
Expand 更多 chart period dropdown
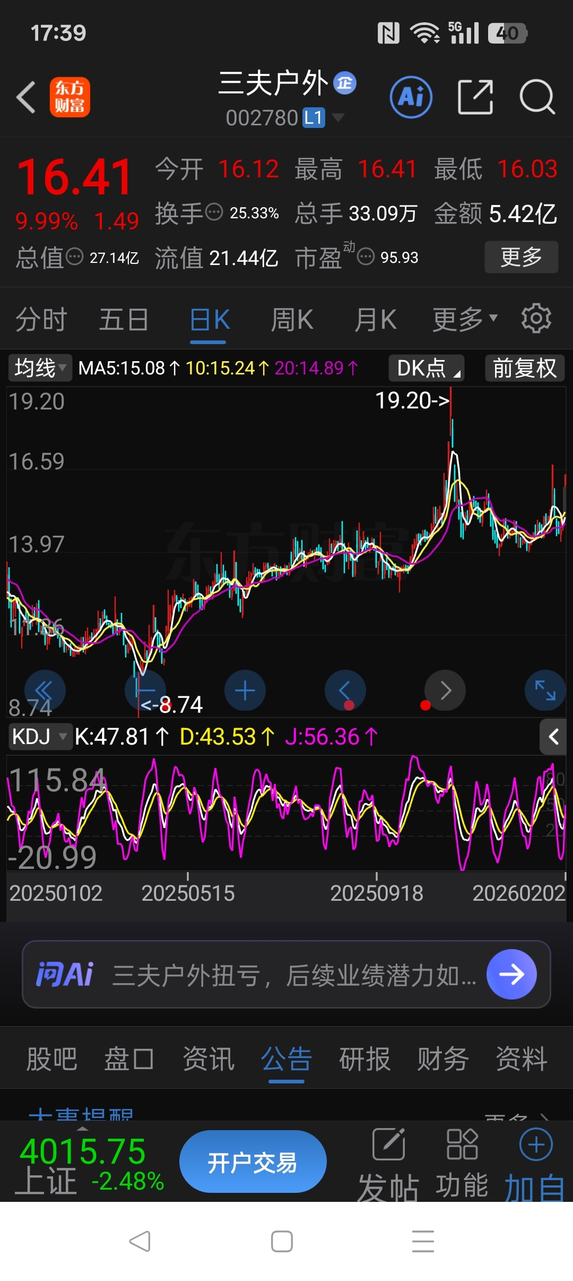[x=465, y=319]
